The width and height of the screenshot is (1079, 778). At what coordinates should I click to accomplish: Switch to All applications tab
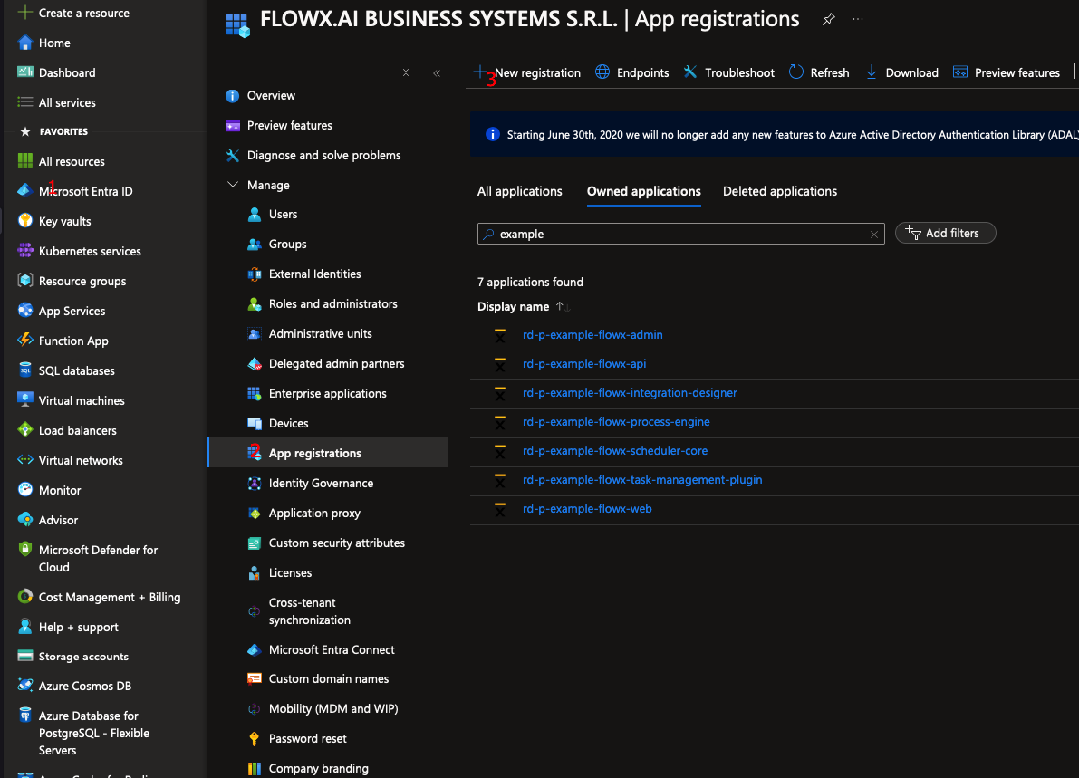point(519,191)
